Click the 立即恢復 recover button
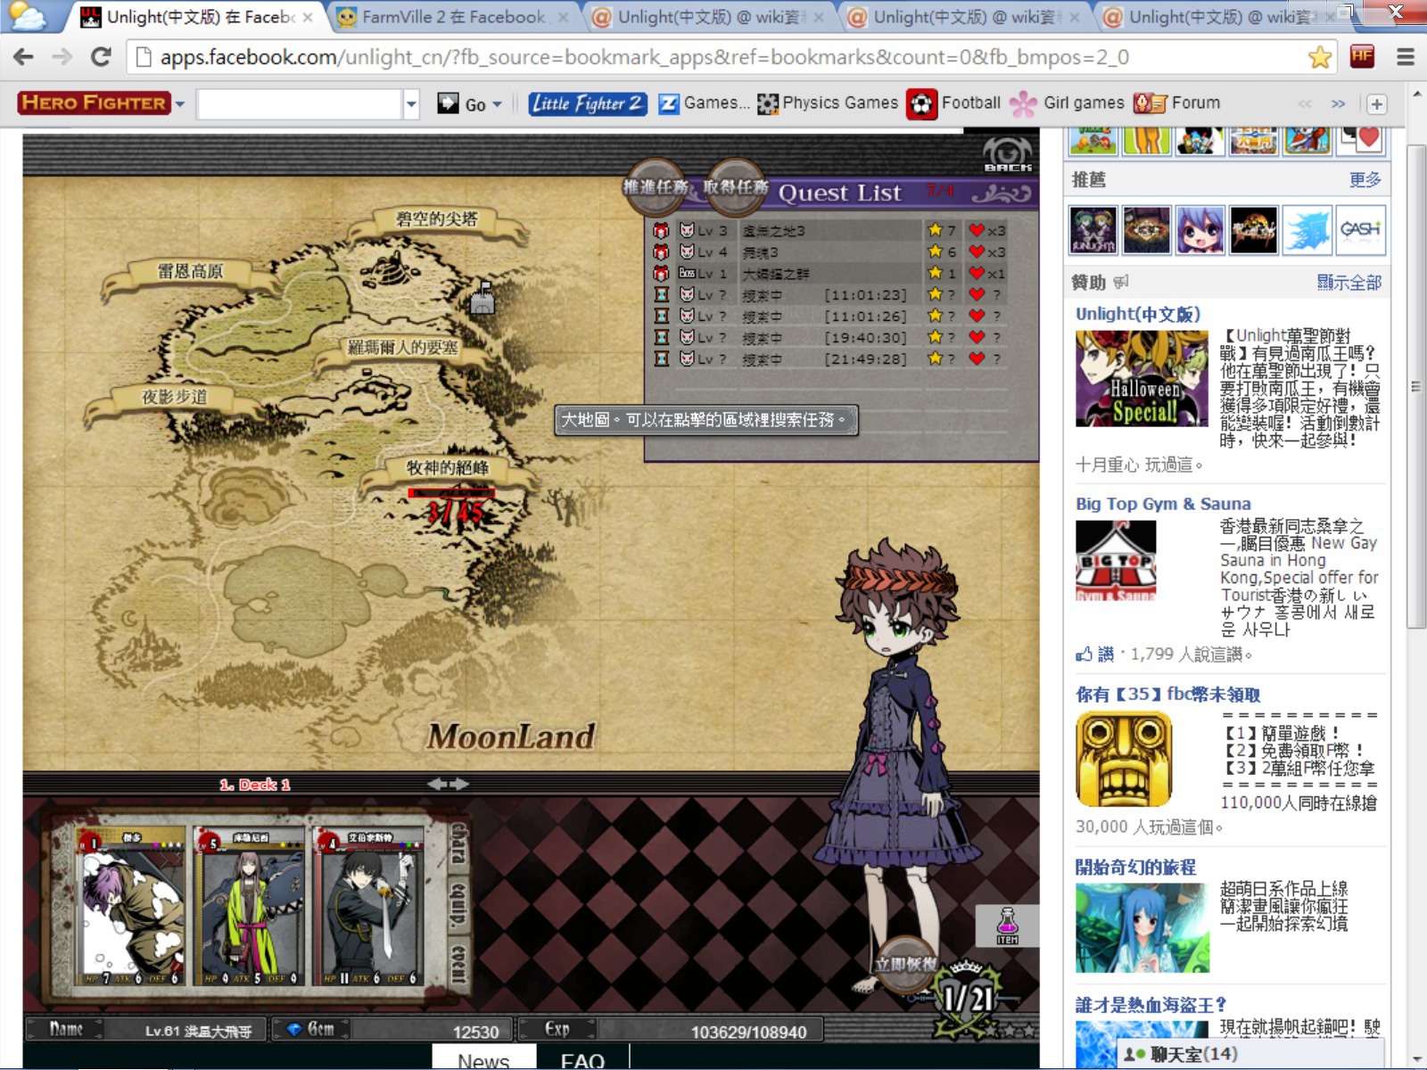 point(905,964)
